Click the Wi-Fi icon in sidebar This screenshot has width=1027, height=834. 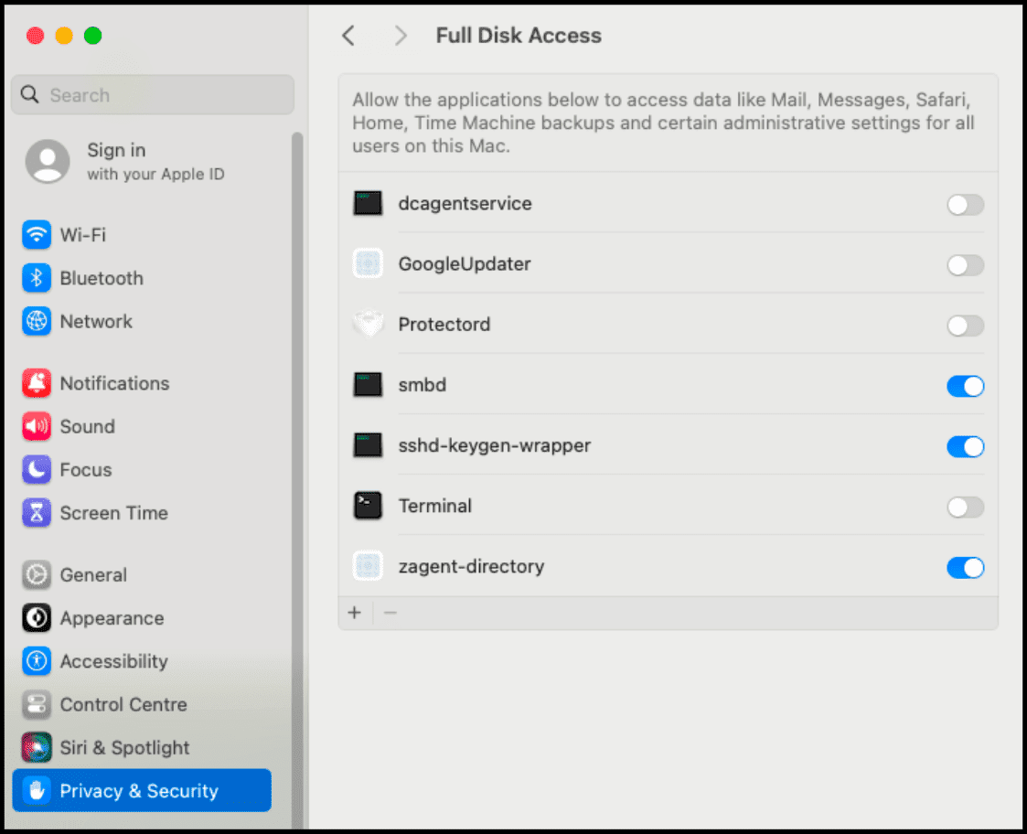point(37,235)
